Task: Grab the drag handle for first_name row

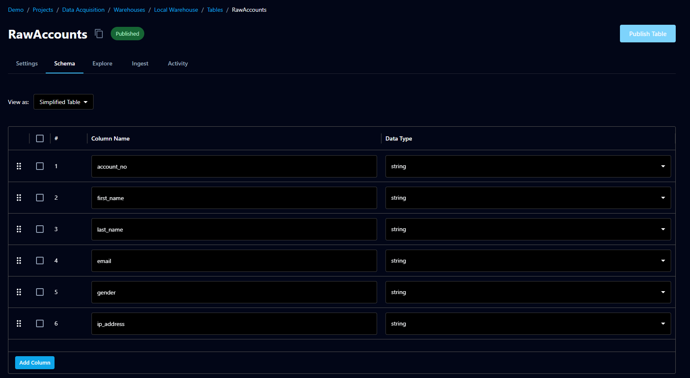Action: pyautogui.click(x=19, y=198)
